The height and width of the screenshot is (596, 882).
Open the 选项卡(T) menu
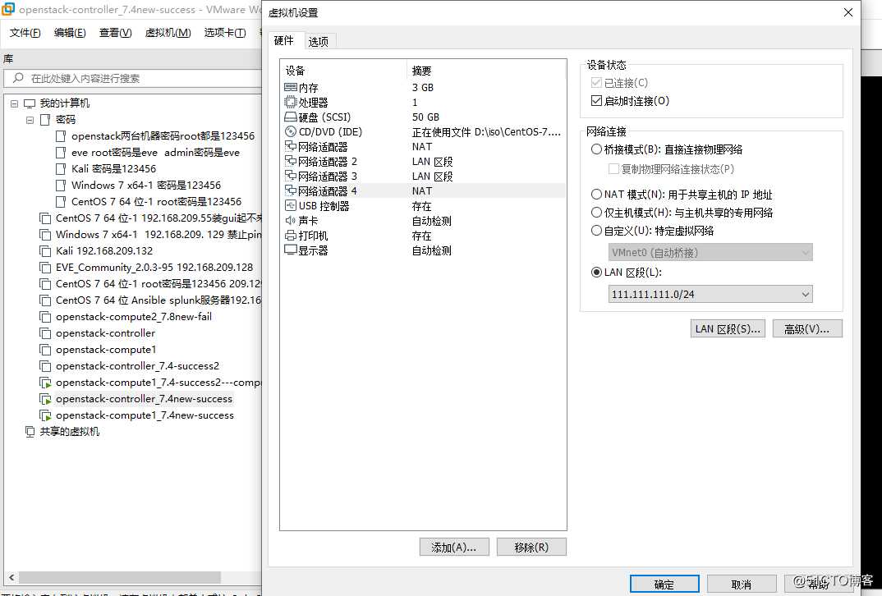click(224, 33)
